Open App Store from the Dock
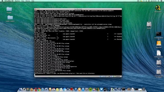The width and height of the screenshot is (164, 92). [x=83, y=89]
